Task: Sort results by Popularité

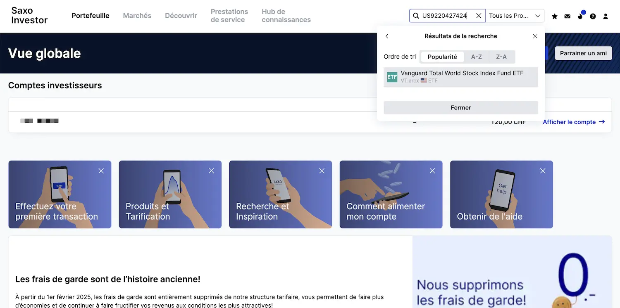Action: [442, 57]
